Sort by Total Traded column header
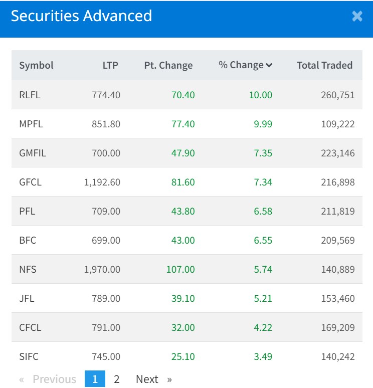The height and width of the screenshot is (388, 373). [324, 65]
